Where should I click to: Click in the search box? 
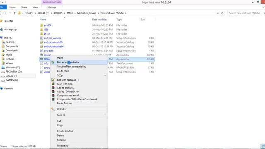pos(246,13)
